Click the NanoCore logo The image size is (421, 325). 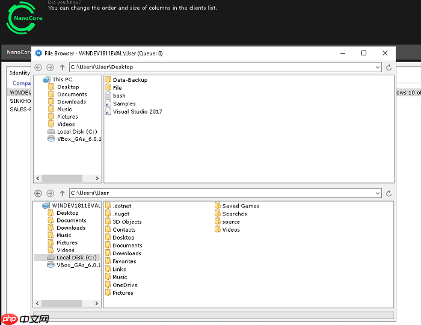[24, 18]
